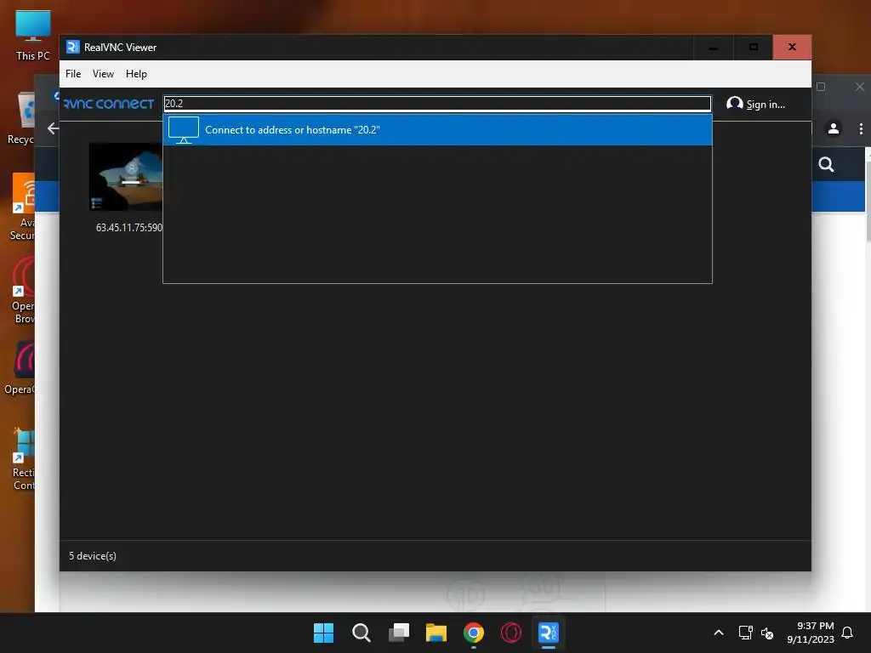The height and width of the screenshot is (653, 871).
Task: Open the View menu
Action: 103,74
